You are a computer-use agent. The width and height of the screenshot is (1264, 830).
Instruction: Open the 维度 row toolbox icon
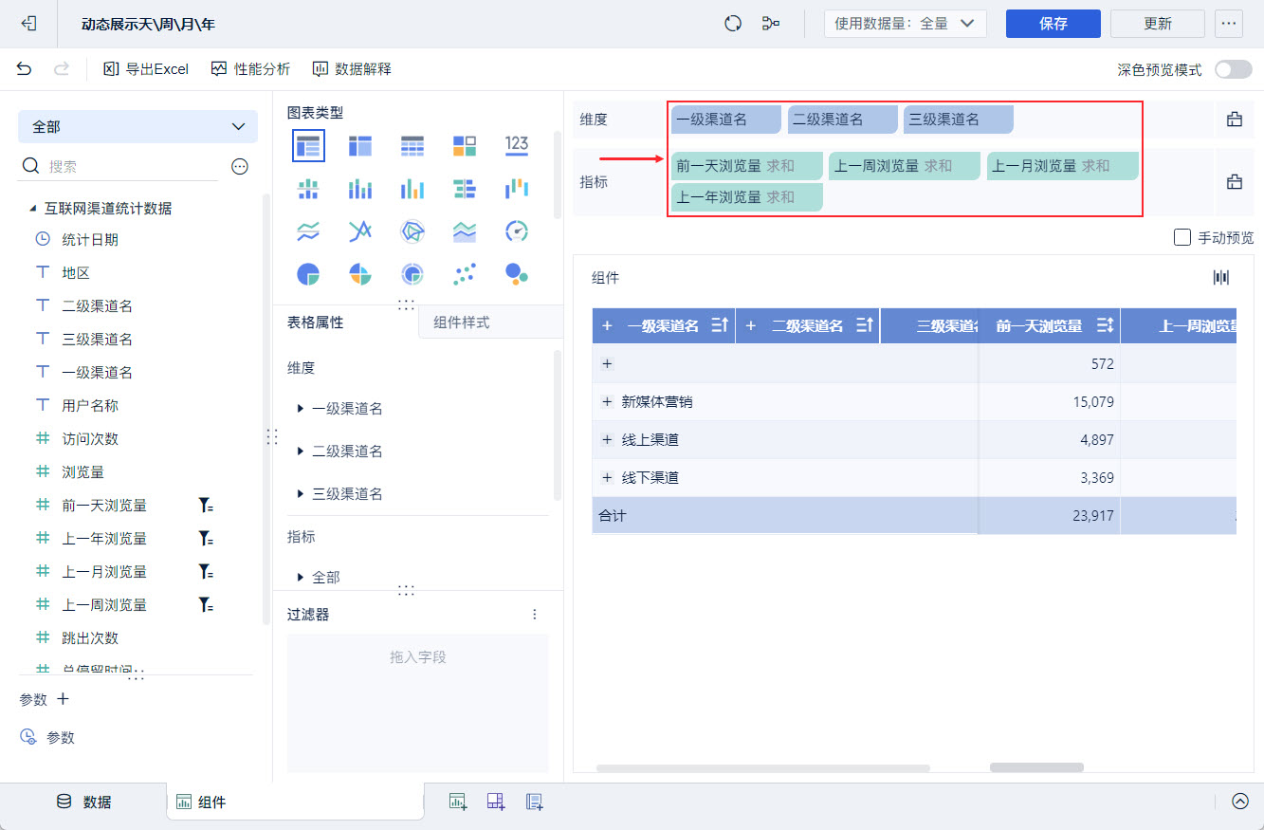1235,120
